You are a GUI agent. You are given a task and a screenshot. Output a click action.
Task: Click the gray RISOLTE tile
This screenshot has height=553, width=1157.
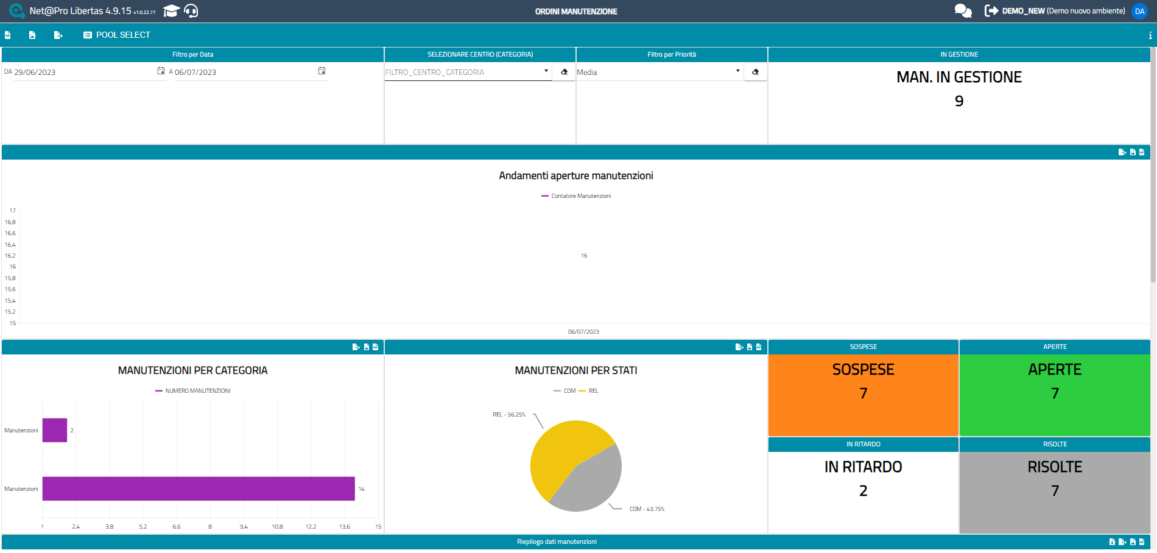tap(1055, 492)
